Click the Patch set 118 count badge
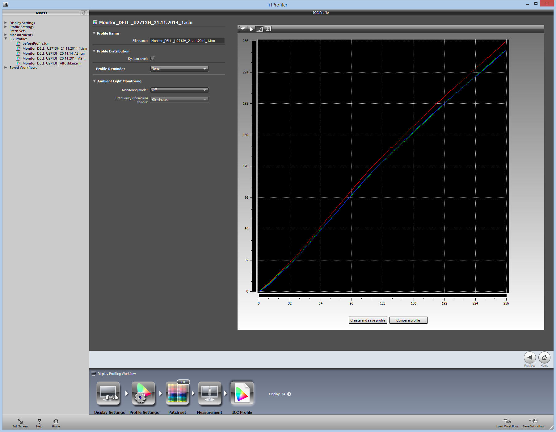 tap(183, 382)
